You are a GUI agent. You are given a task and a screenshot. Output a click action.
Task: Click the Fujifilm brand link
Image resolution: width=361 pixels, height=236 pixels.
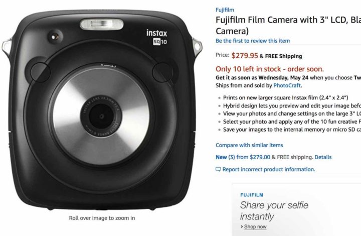[x=225, y=10]
